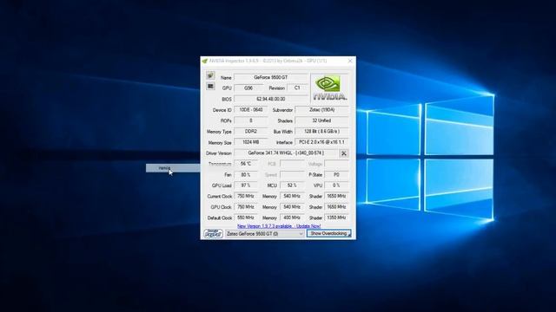The image size is (556, 312).
Task: Click the 10DE - 0640 Device ID value
Action: click(251, 110)
